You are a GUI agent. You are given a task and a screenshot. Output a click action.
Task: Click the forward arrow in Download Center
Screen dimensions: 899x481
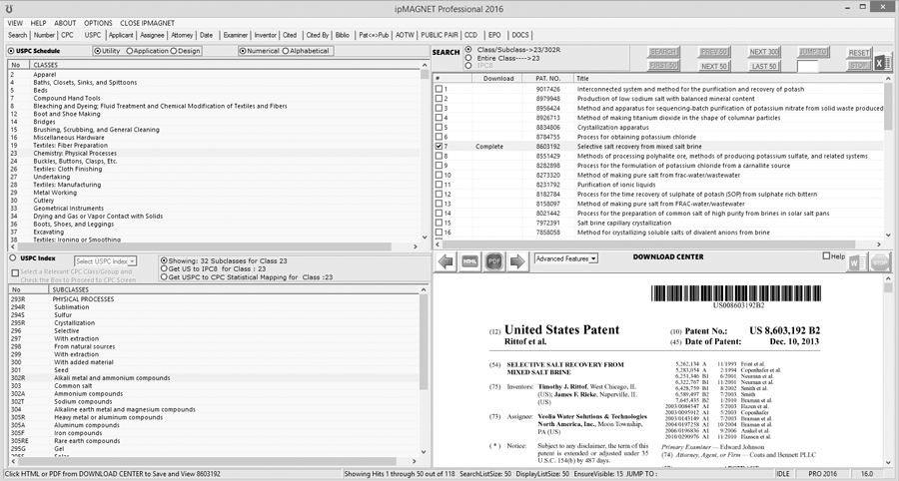(x=517, y=261)
